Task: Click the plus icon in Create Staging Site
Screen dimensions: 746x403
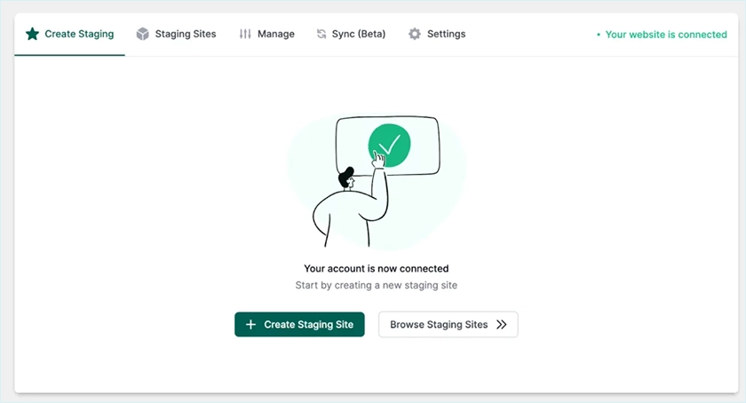Action: [251, 325]
